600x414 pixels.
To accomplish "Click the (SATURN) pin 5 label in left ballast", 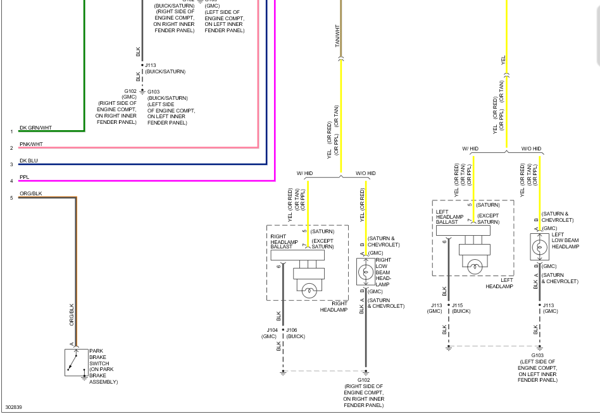I will point(488,205).
